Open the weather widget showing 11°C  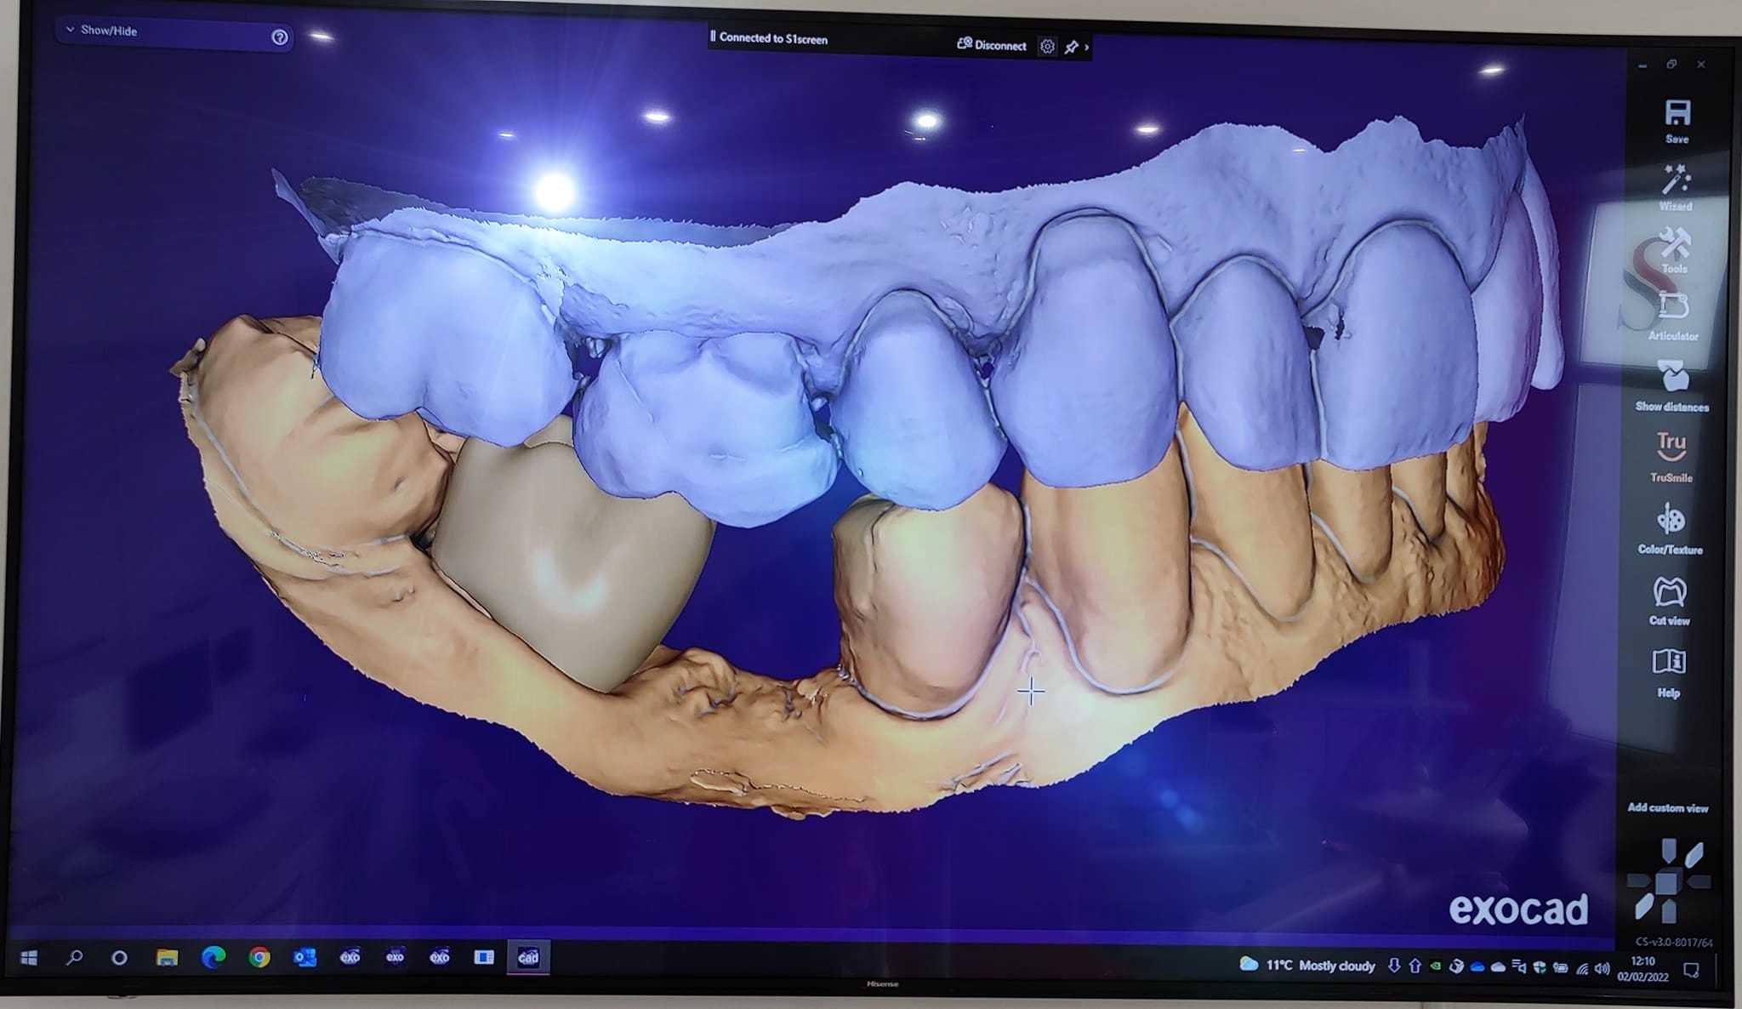(1308, 965)
